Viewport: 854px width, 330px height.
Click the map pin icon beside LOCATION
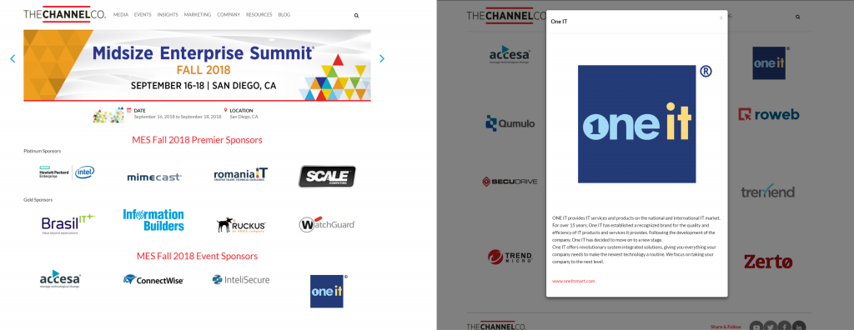pos(225,110)
